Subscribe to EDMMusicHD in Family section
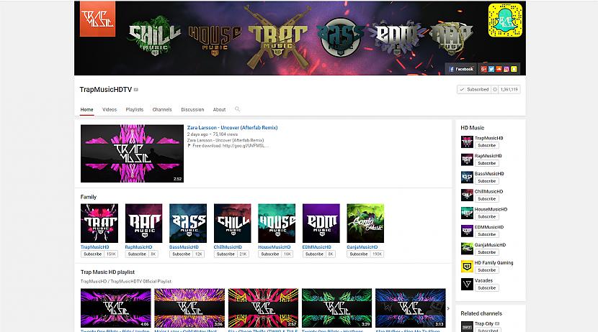This screenshot has height=332, width=598. point(314,254)
